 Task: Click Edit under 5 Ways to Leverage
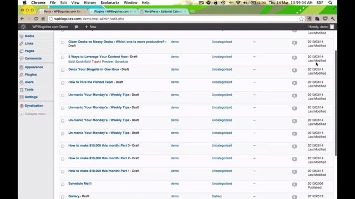tap(71, 61)
